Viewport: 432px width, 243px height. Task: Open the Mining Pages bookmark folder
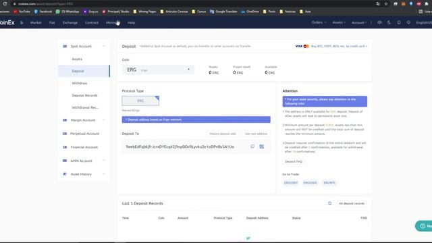[144, 11]
